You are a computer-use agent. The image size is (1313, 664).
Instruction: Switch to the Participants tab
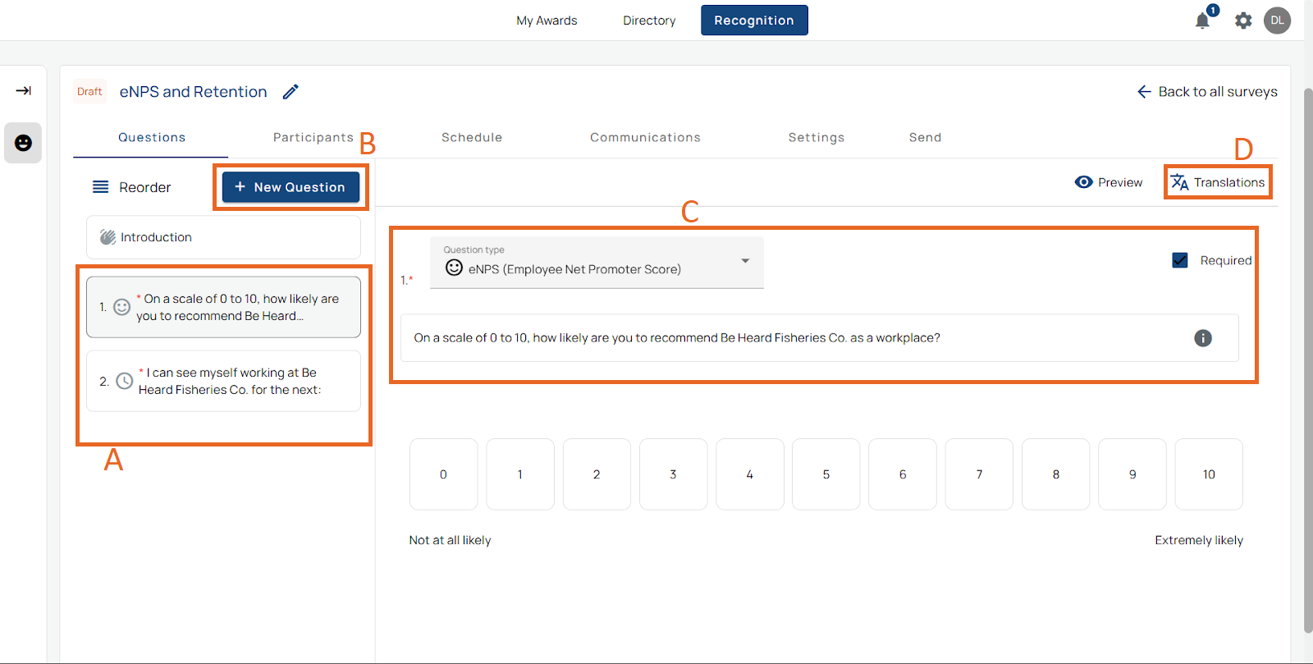[313, 138]
